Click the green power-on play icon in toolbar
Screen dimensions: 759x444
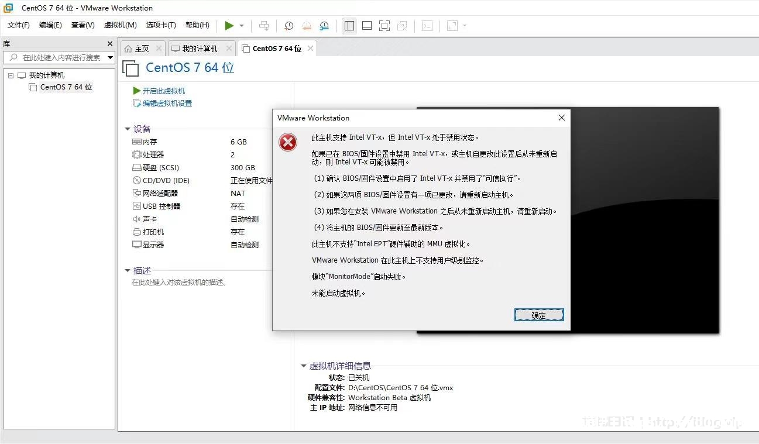point(229,26)
